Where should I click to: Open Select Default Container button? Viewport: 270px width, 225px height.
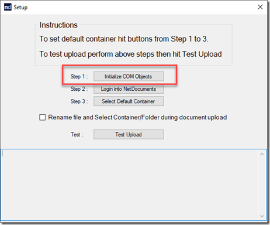click(129, 101)
